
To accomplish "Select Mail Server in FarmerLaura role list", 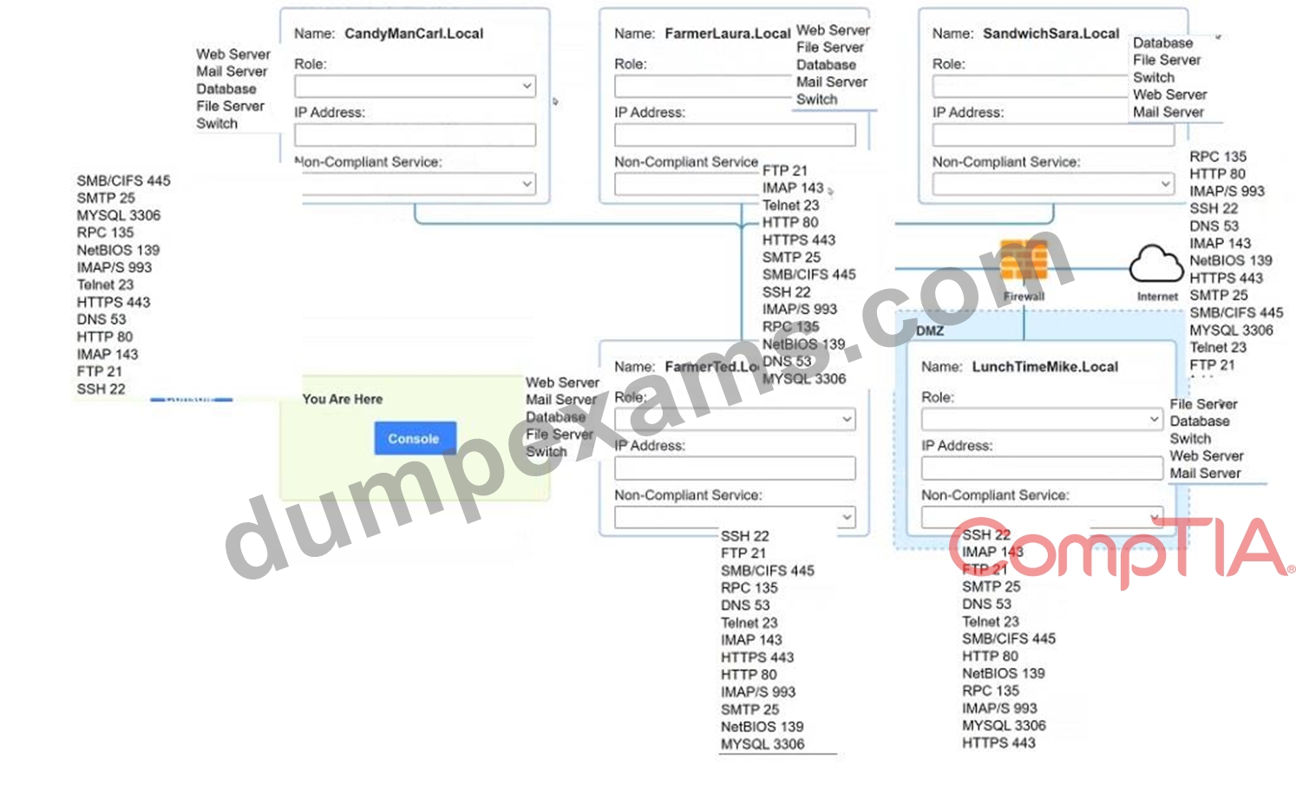I will point(831,82).
